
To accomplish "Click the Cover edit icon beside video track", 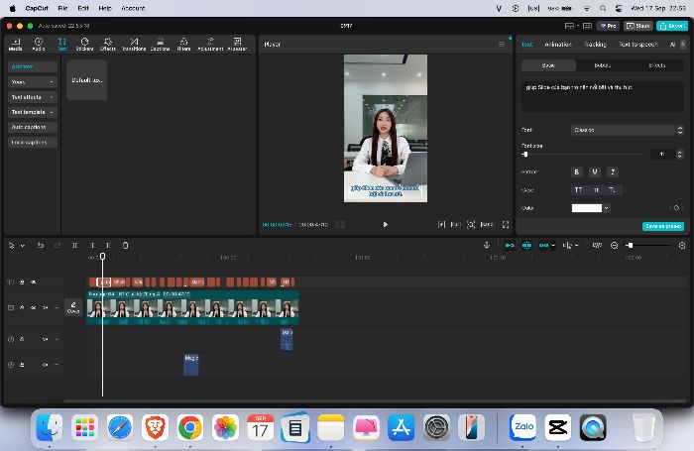I will tap(73, 307).
